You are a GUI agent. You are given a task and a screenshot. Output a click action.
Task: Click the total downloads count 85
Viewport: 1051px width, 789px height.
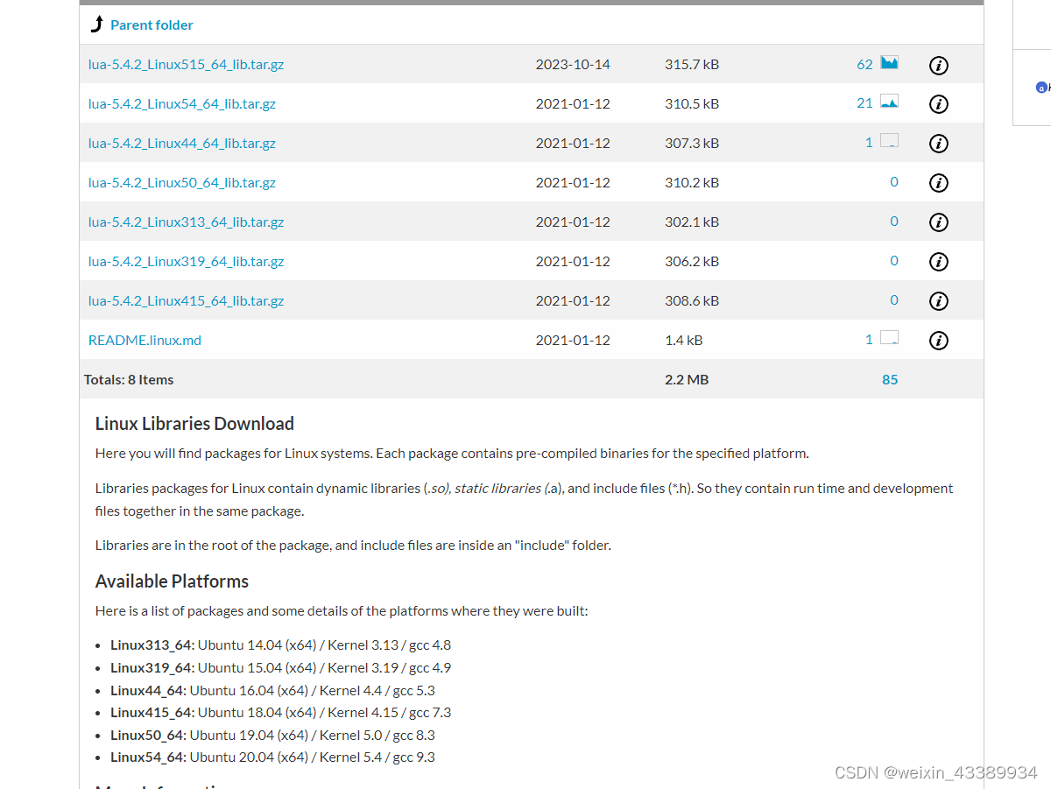pyautogui.click(x=890, y=380)
